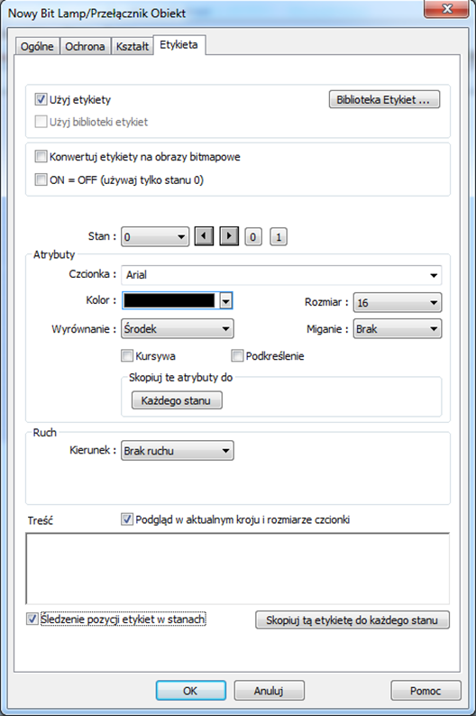Enable Kursywa italic option
Image resolution: width=476 pixels, height=716 pixels.
[x=127, y=355]
